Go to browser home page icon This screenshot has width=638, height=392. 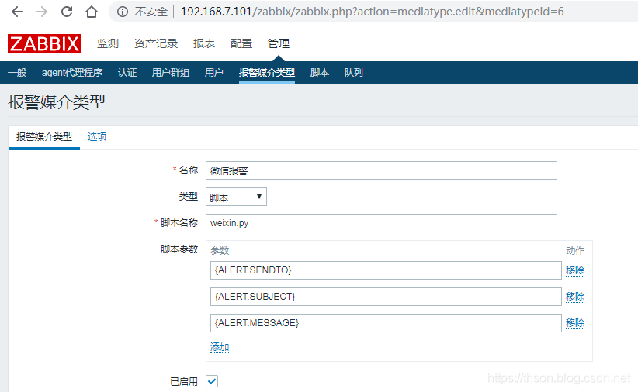tap(92, 12)
